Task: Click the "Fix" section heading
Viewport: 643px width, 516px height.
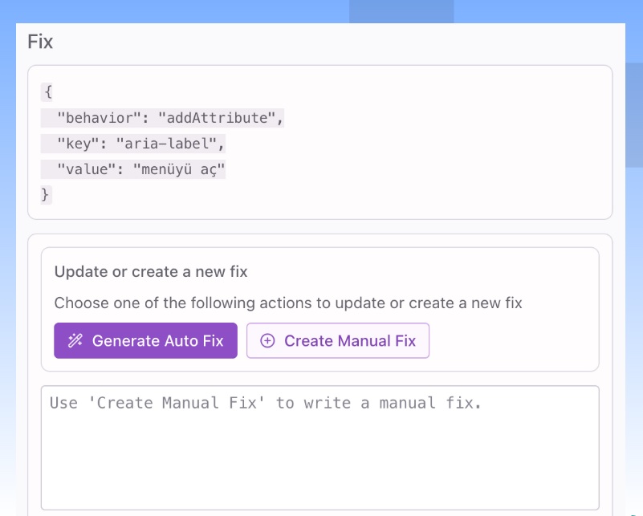Action: point(40,42)
